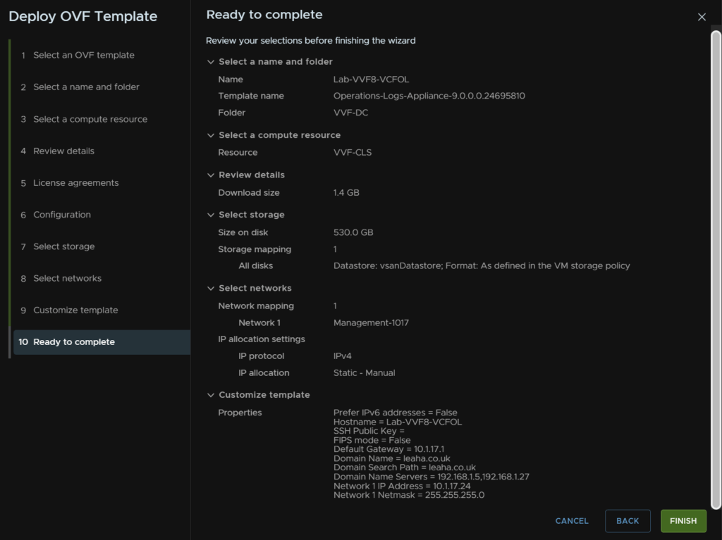Close the Deploy OVF Template dialog

702,17
